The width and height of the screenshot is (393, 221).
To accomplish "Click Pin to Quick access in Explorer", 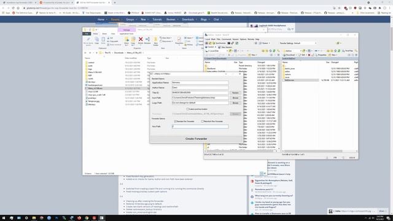I will click(x=88, y=41).
